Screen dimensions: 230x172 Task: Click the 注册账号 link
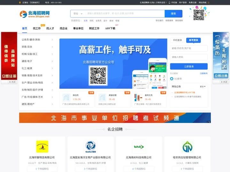(x=203, y=74)
